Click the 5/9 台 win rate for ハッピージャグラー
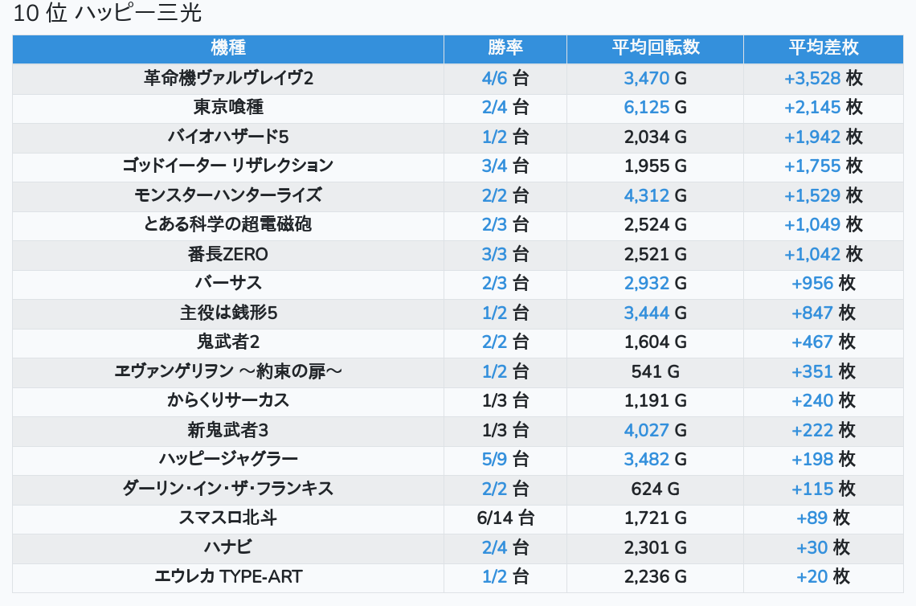 tap(505, 459)
